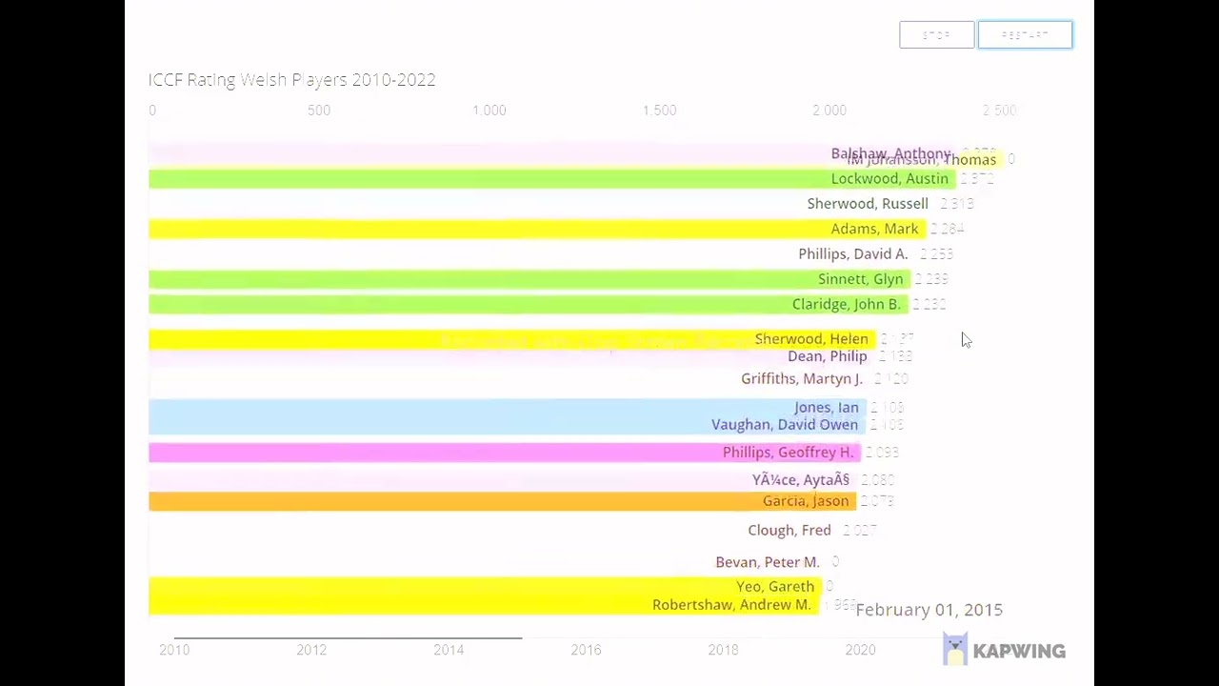Click Claridge, John B. bar
The width and height of the screenshot is (1219, 686).
528,304
